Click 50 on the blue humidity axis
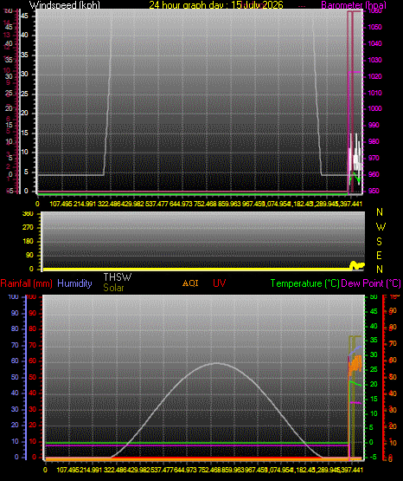 click(15, 377)
